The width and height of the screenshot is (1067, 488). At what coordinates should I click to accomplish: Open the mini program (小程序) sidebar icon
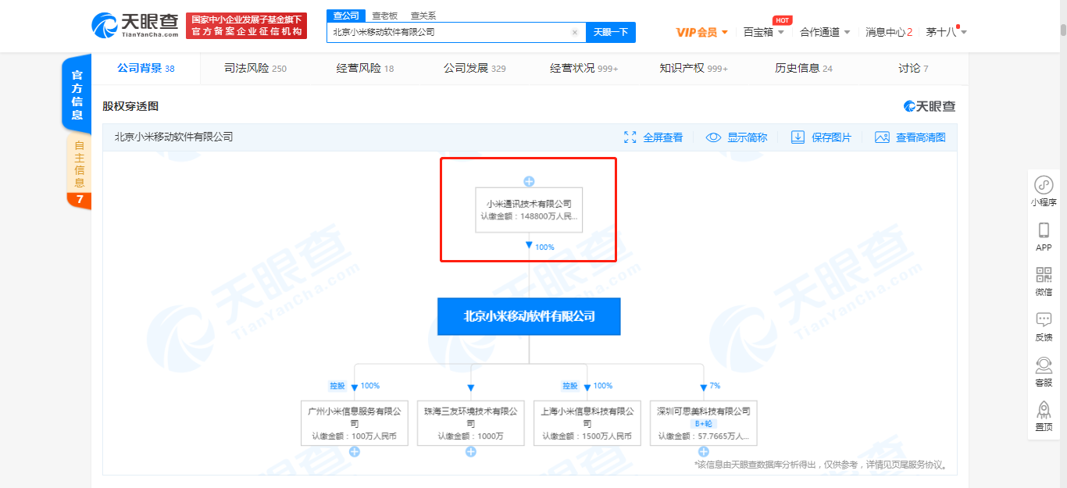coord(1044,186)
